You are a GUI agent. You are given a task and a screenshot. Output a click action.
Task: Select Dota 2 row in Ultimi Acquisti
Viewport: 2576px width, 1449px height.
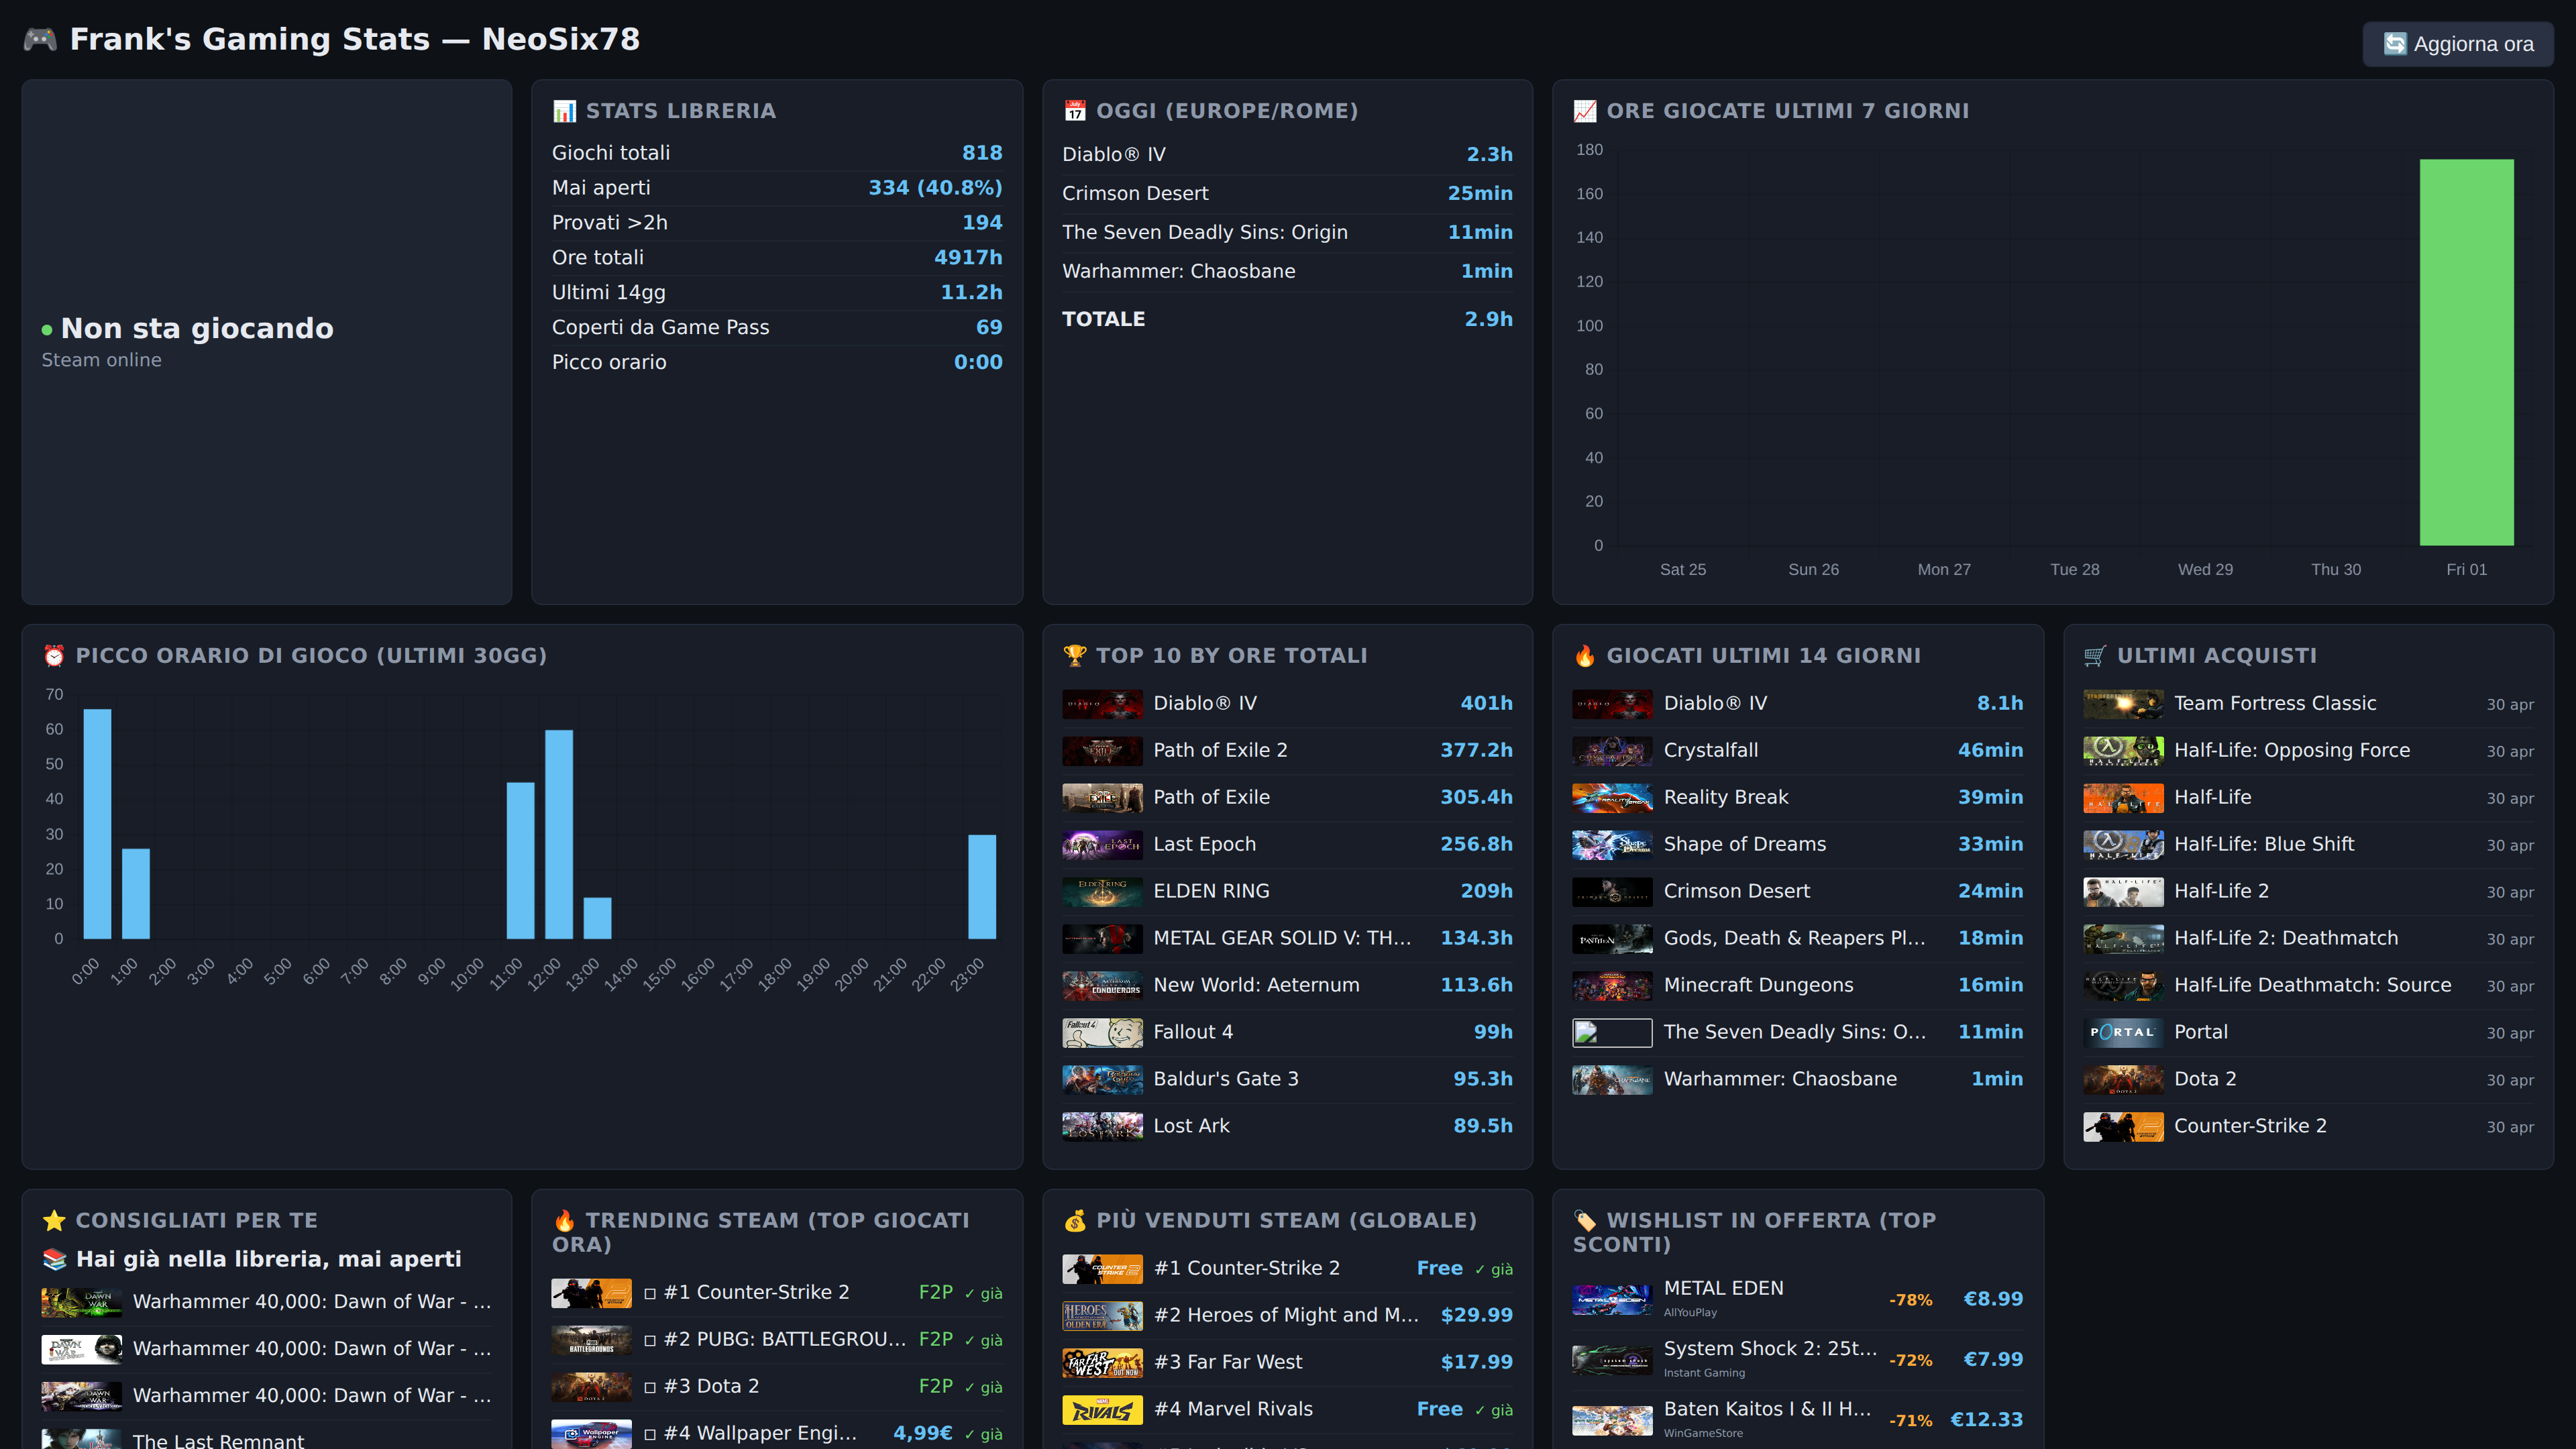pyautogui.click(x=2308, y=1080)
